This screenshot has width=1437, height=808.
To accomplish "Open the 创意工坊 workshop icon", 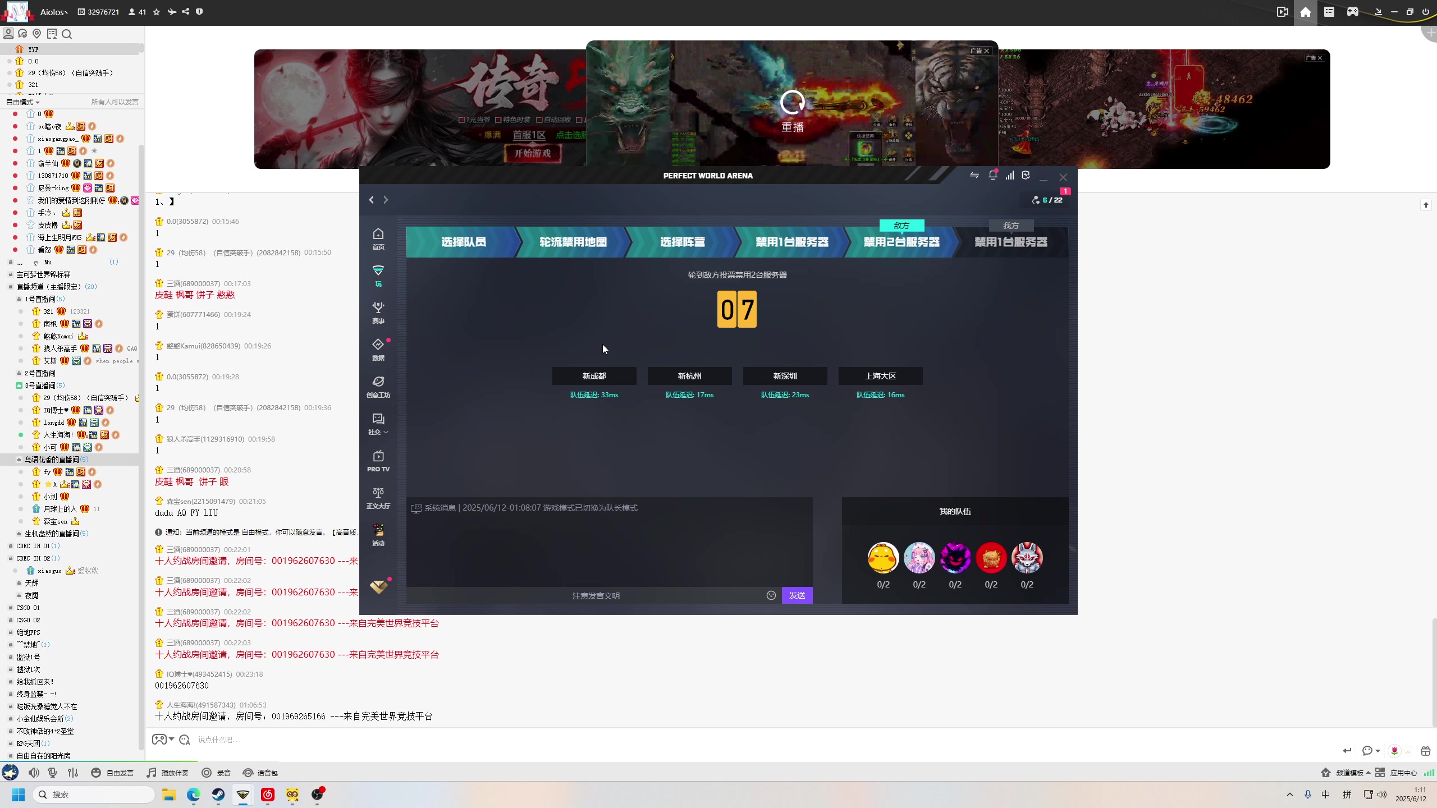I will coord(378,387).
